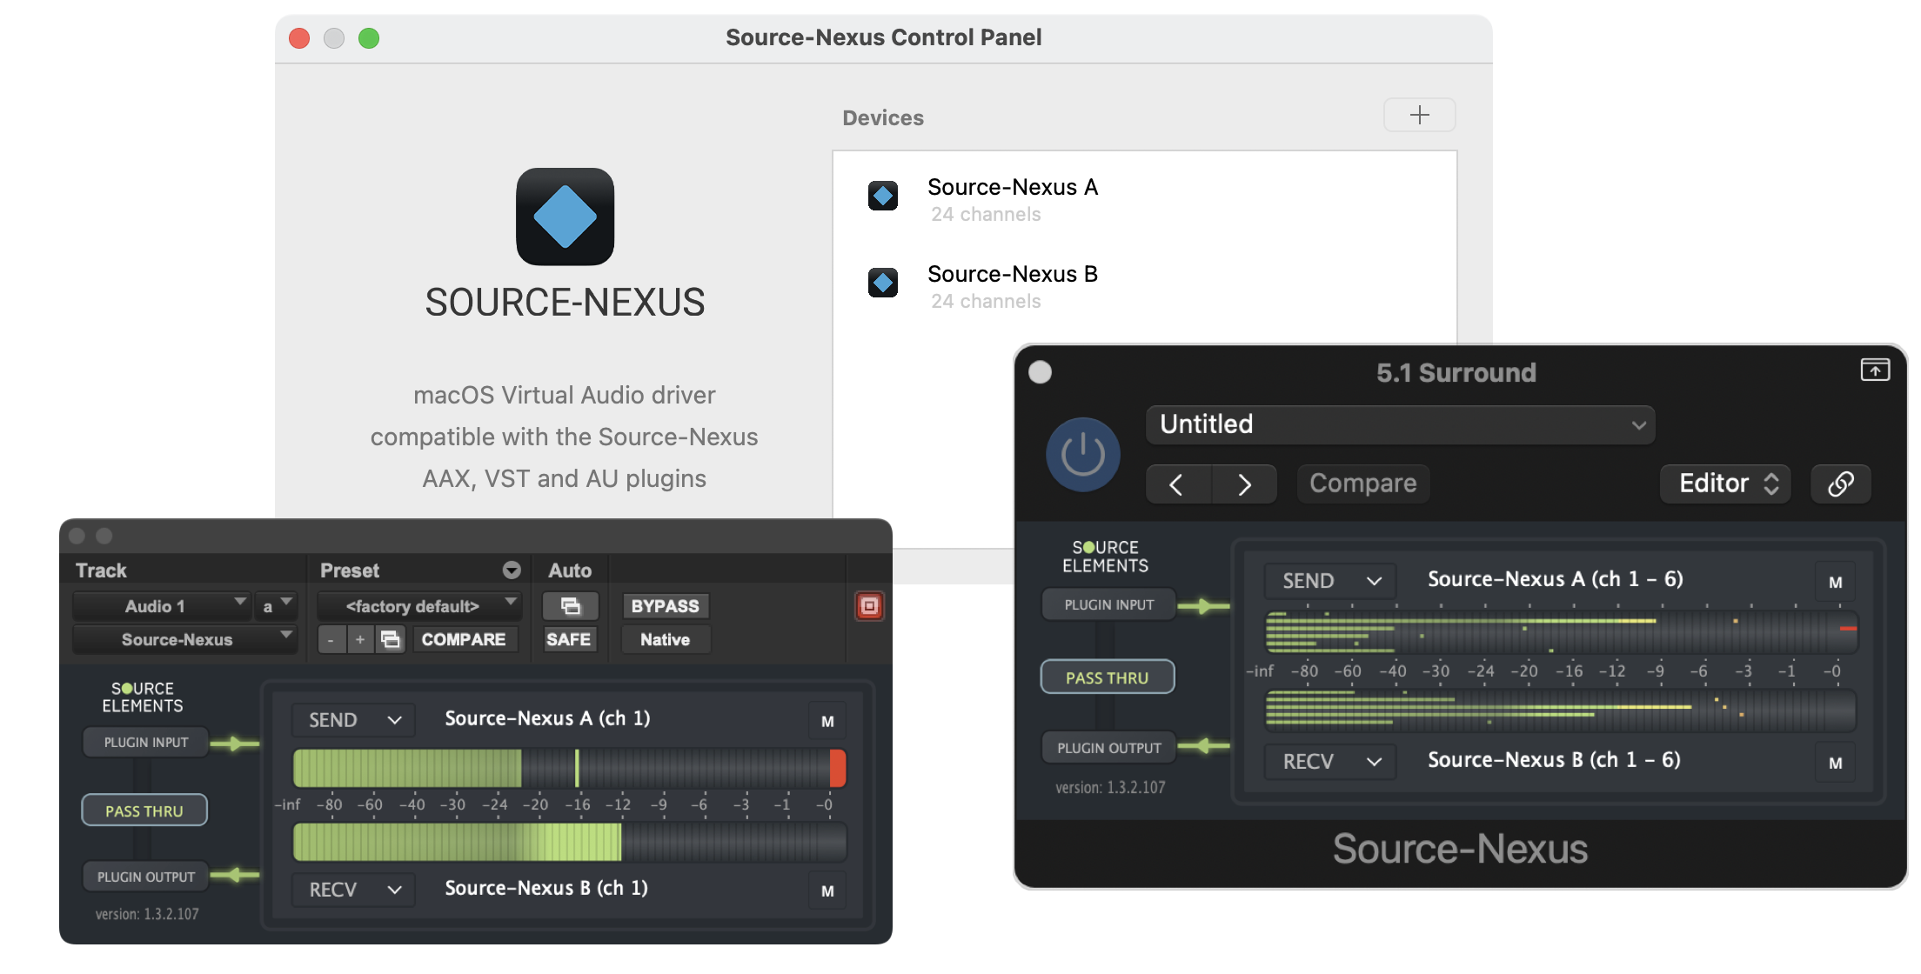The height and width of the screenshot is (974, 1921).
Task: Click the large Source-Nexus app logo
Action: point(566,217)
